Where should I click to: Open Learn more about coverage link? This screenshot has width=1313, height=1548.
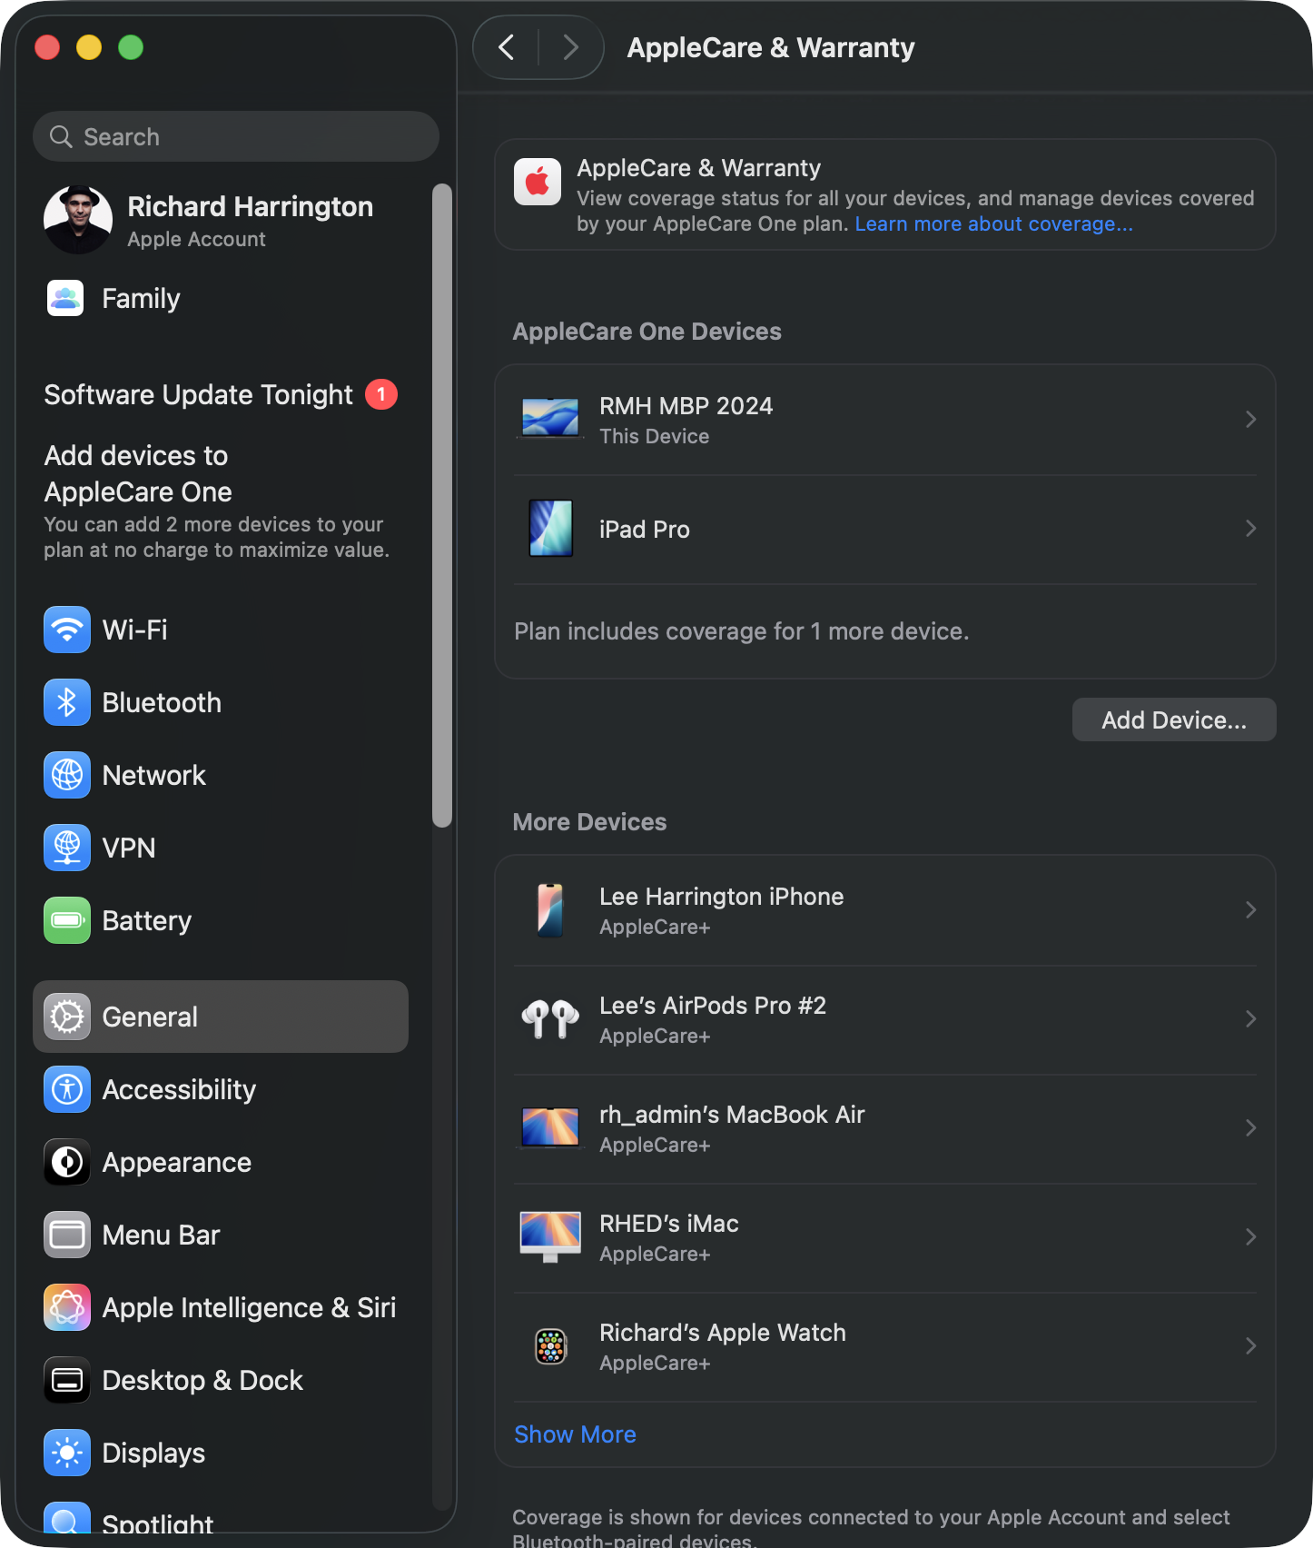coord(993,223)
